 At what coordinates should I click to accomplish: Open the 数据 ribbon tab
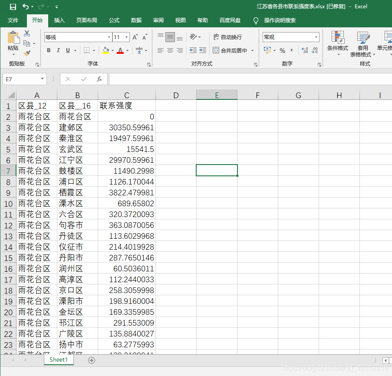136,20
